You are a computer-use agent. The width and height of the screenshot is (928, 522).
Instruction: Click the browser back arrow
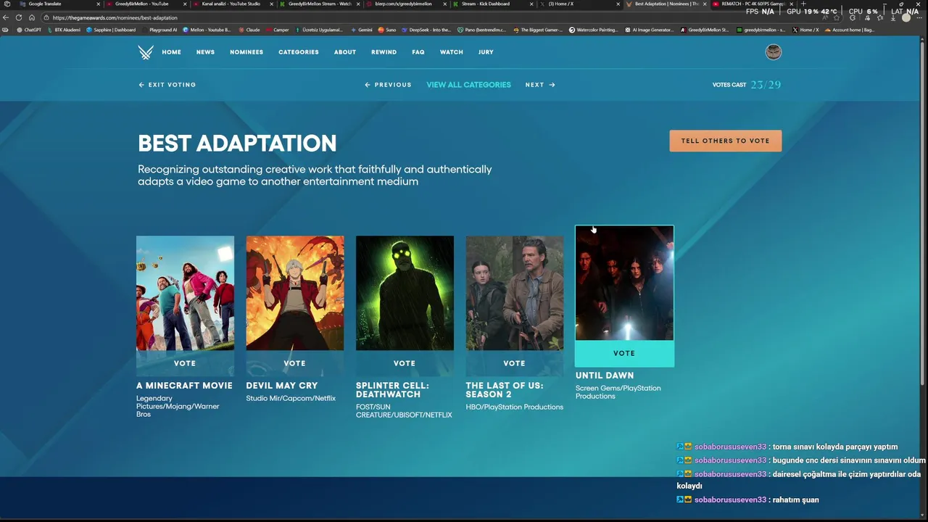6,17
